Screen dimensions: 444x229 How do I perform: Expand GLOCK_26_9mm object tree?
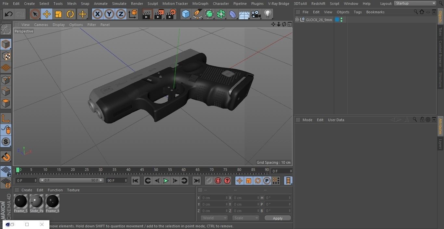pos(297,20)
